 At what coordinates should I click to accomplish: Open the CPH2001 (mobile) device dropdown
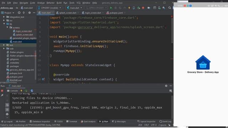pyautogui.click(x=50, y=8)
